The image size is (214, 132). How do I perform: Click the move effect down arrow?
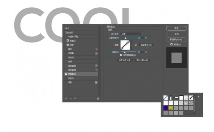(75, 98)
